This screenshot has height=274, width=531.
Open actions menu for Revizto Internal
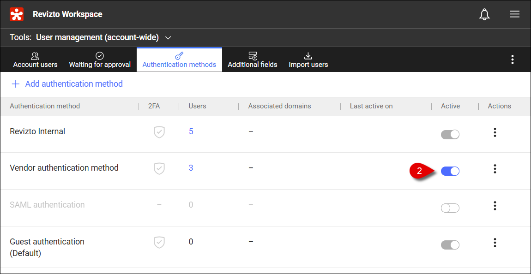pyautogui.click(x=495, y=132)
